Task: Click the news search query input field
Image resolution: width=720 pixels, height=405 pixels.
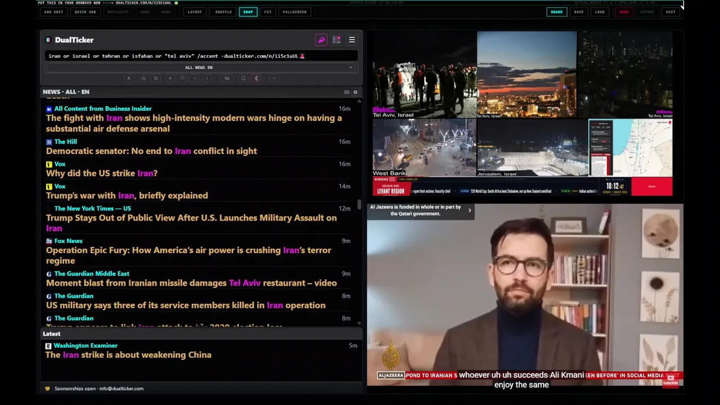Action: click(201, 56)
